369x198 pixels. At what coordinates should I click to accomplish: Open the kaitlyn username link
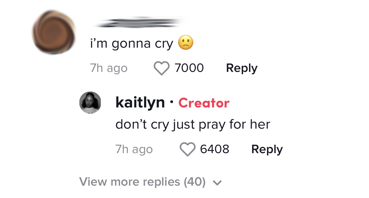[140, 103]
